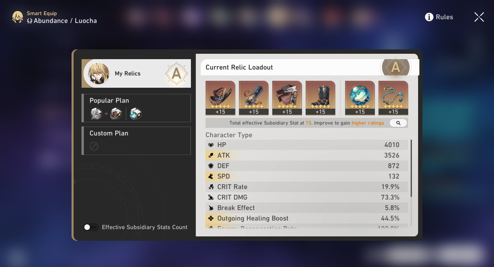Screen dimensions: 494x267
Task: Select the SPD stat row
Action: (307, 176)
